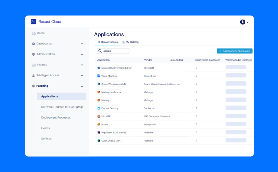Click the VooV Meeting app icon
The image size is (278, 172).
(99, 76)
